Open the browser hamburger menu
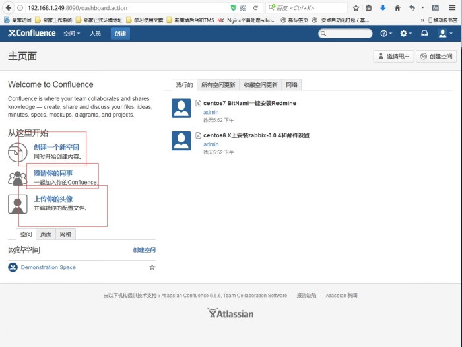This screenshot has width=462, height=347. point(452,8)
